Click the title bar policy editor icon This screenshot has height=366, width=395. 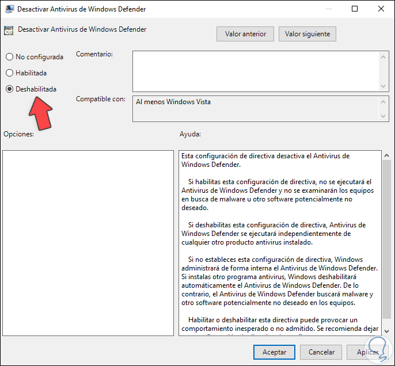coord(9,9)
